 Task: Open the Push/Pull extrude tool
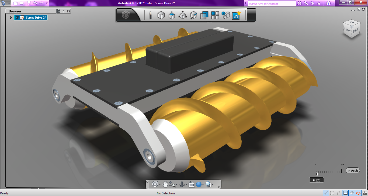(x=172, y=15)
